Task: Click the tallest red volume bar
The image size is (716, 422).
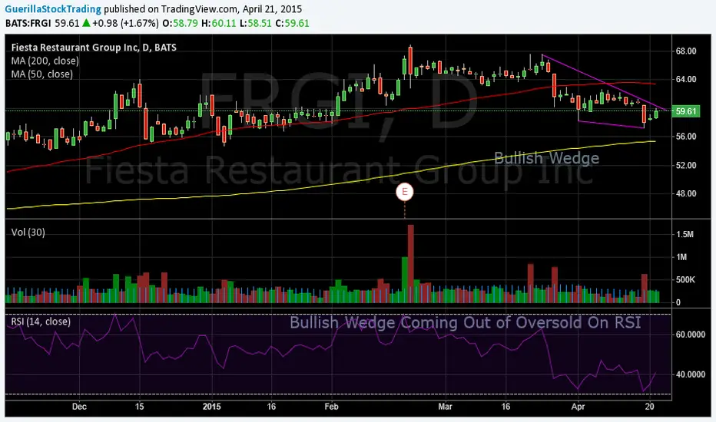Action: tap(410, 264)
